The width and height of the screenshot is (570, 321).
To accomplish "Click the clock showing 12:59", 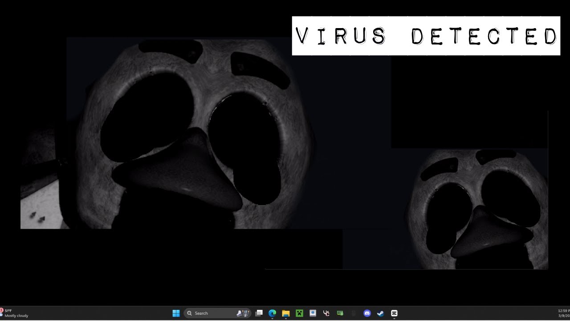I will (x=564, y=313).
